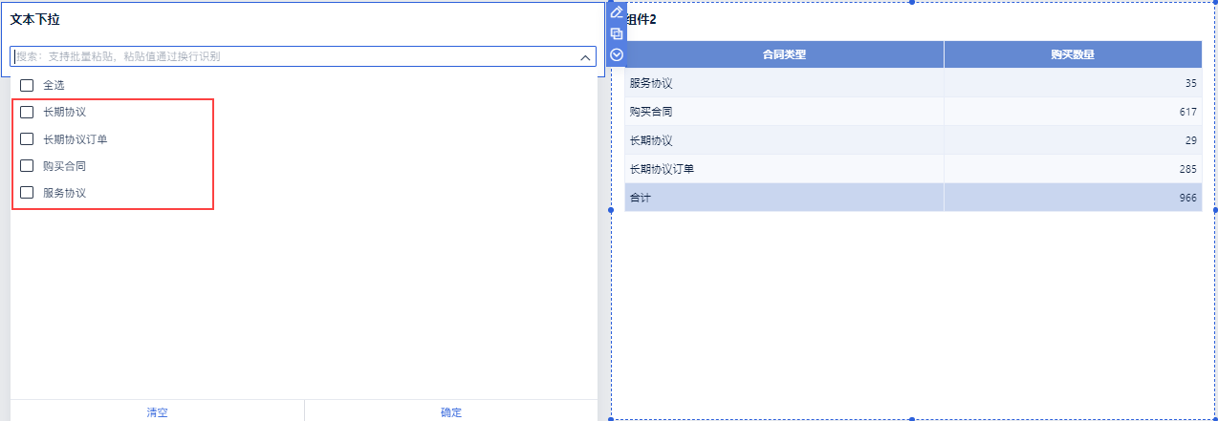The height and width of the screenshot is (421, 1218).
Task: Collapse the 文本下拉 dropdown arrow
Action: pyautogui.click(x=585, y=57)
